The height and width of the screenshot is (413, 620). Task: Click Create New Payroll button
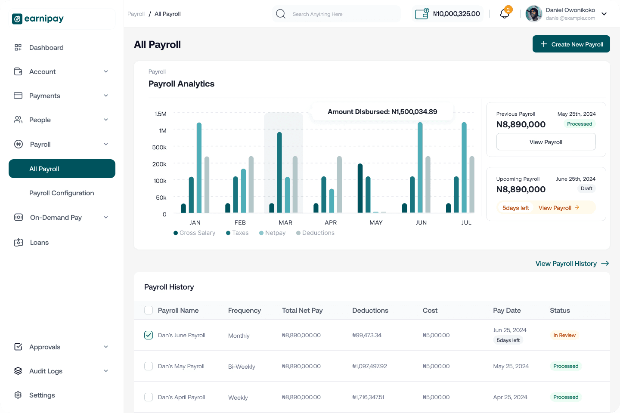[x=571, y=44]
